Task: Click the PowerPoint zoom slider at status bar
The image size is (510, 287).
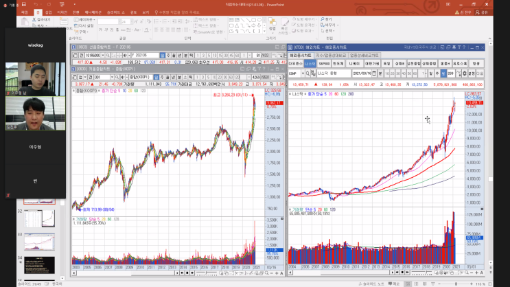Action: point(456,284)
